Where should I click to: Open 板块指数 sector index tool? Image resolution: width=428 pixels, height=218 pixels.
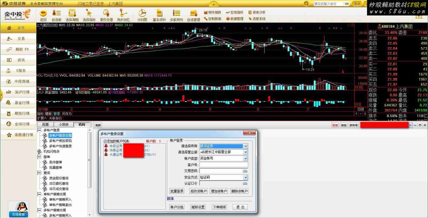pos(212,12)
